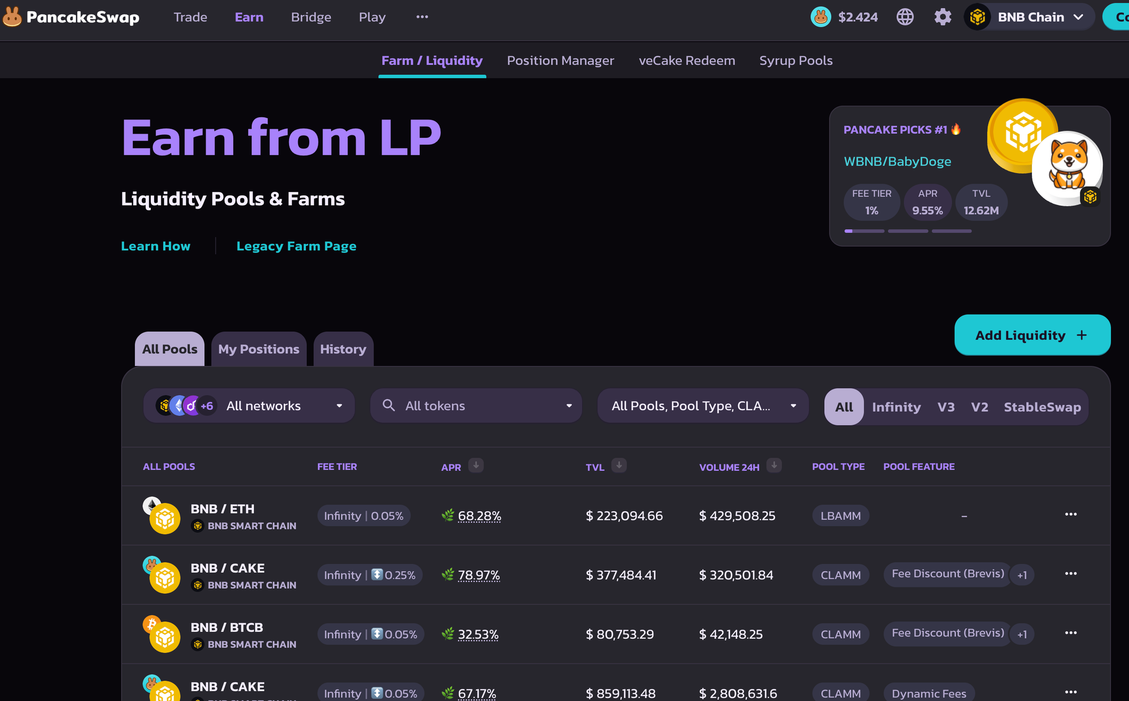Open more options for the 78.97% APR row
This screenshot has height=701, width=1129.
coord(1071,573)
